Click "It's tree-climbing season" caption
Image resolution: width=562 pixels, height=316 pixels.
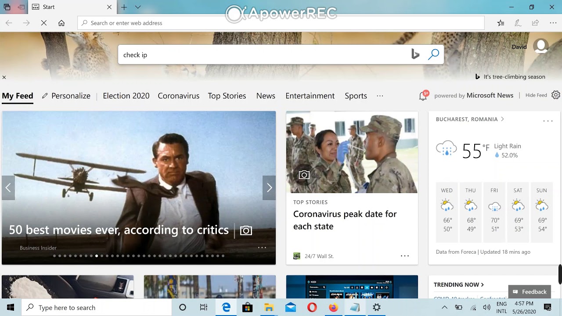514,77
